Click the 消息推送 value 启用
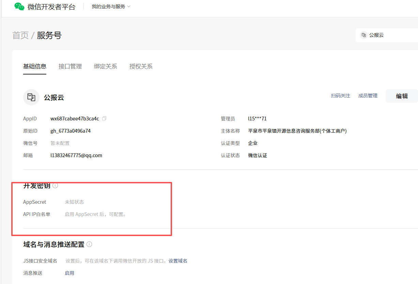 [69, 273]
